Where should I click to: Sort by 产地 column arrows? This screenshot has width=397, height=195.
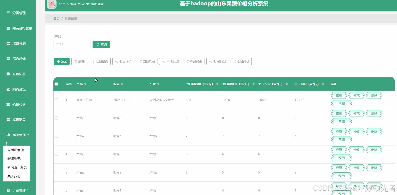click(158, 84)
